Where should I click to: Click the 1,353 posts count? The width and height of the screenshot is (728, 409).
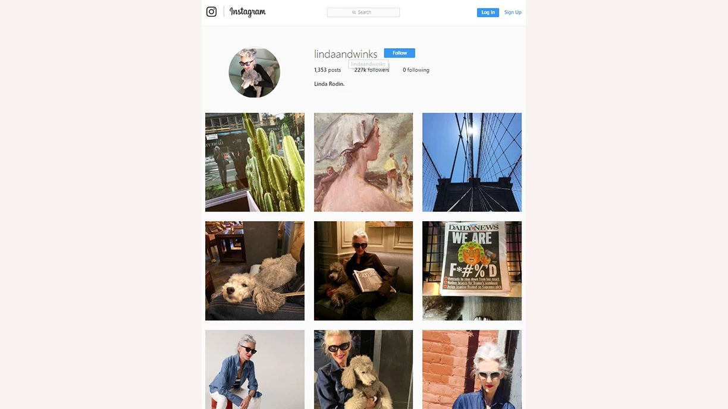[328, 70]
